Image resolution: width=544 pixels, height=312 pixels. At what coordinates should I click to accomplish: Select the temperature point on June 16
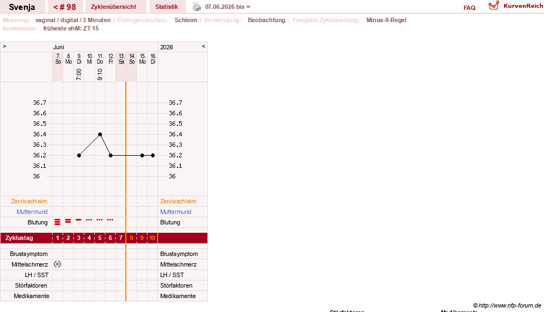[x=152, y=155]
